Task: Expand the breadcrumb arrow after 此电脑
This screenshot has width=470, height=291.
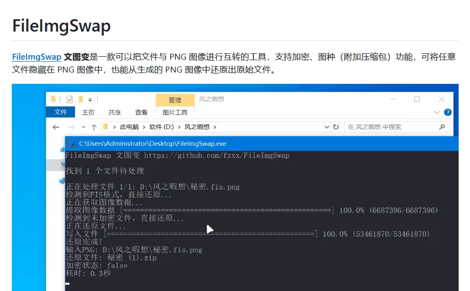Action: (x=143, y=126)
